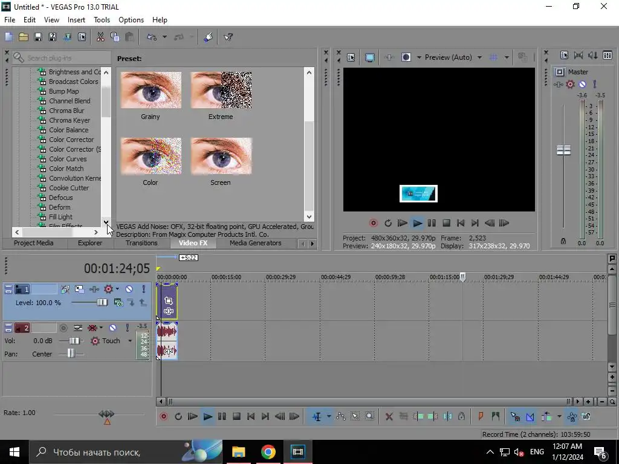Open Auto Ripple mode dropdown arrow

[559, 416]
